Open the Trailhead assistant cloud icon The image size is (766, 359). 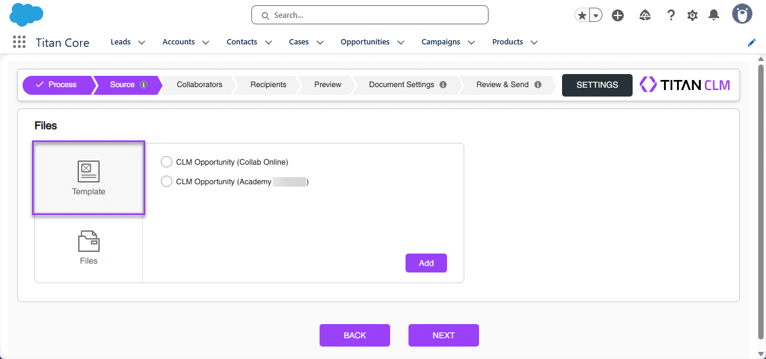[x=644, y=15]
